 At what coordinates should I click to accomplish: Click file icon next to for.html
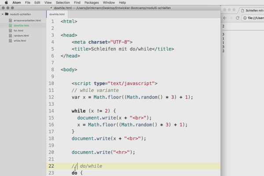[10, 30]
